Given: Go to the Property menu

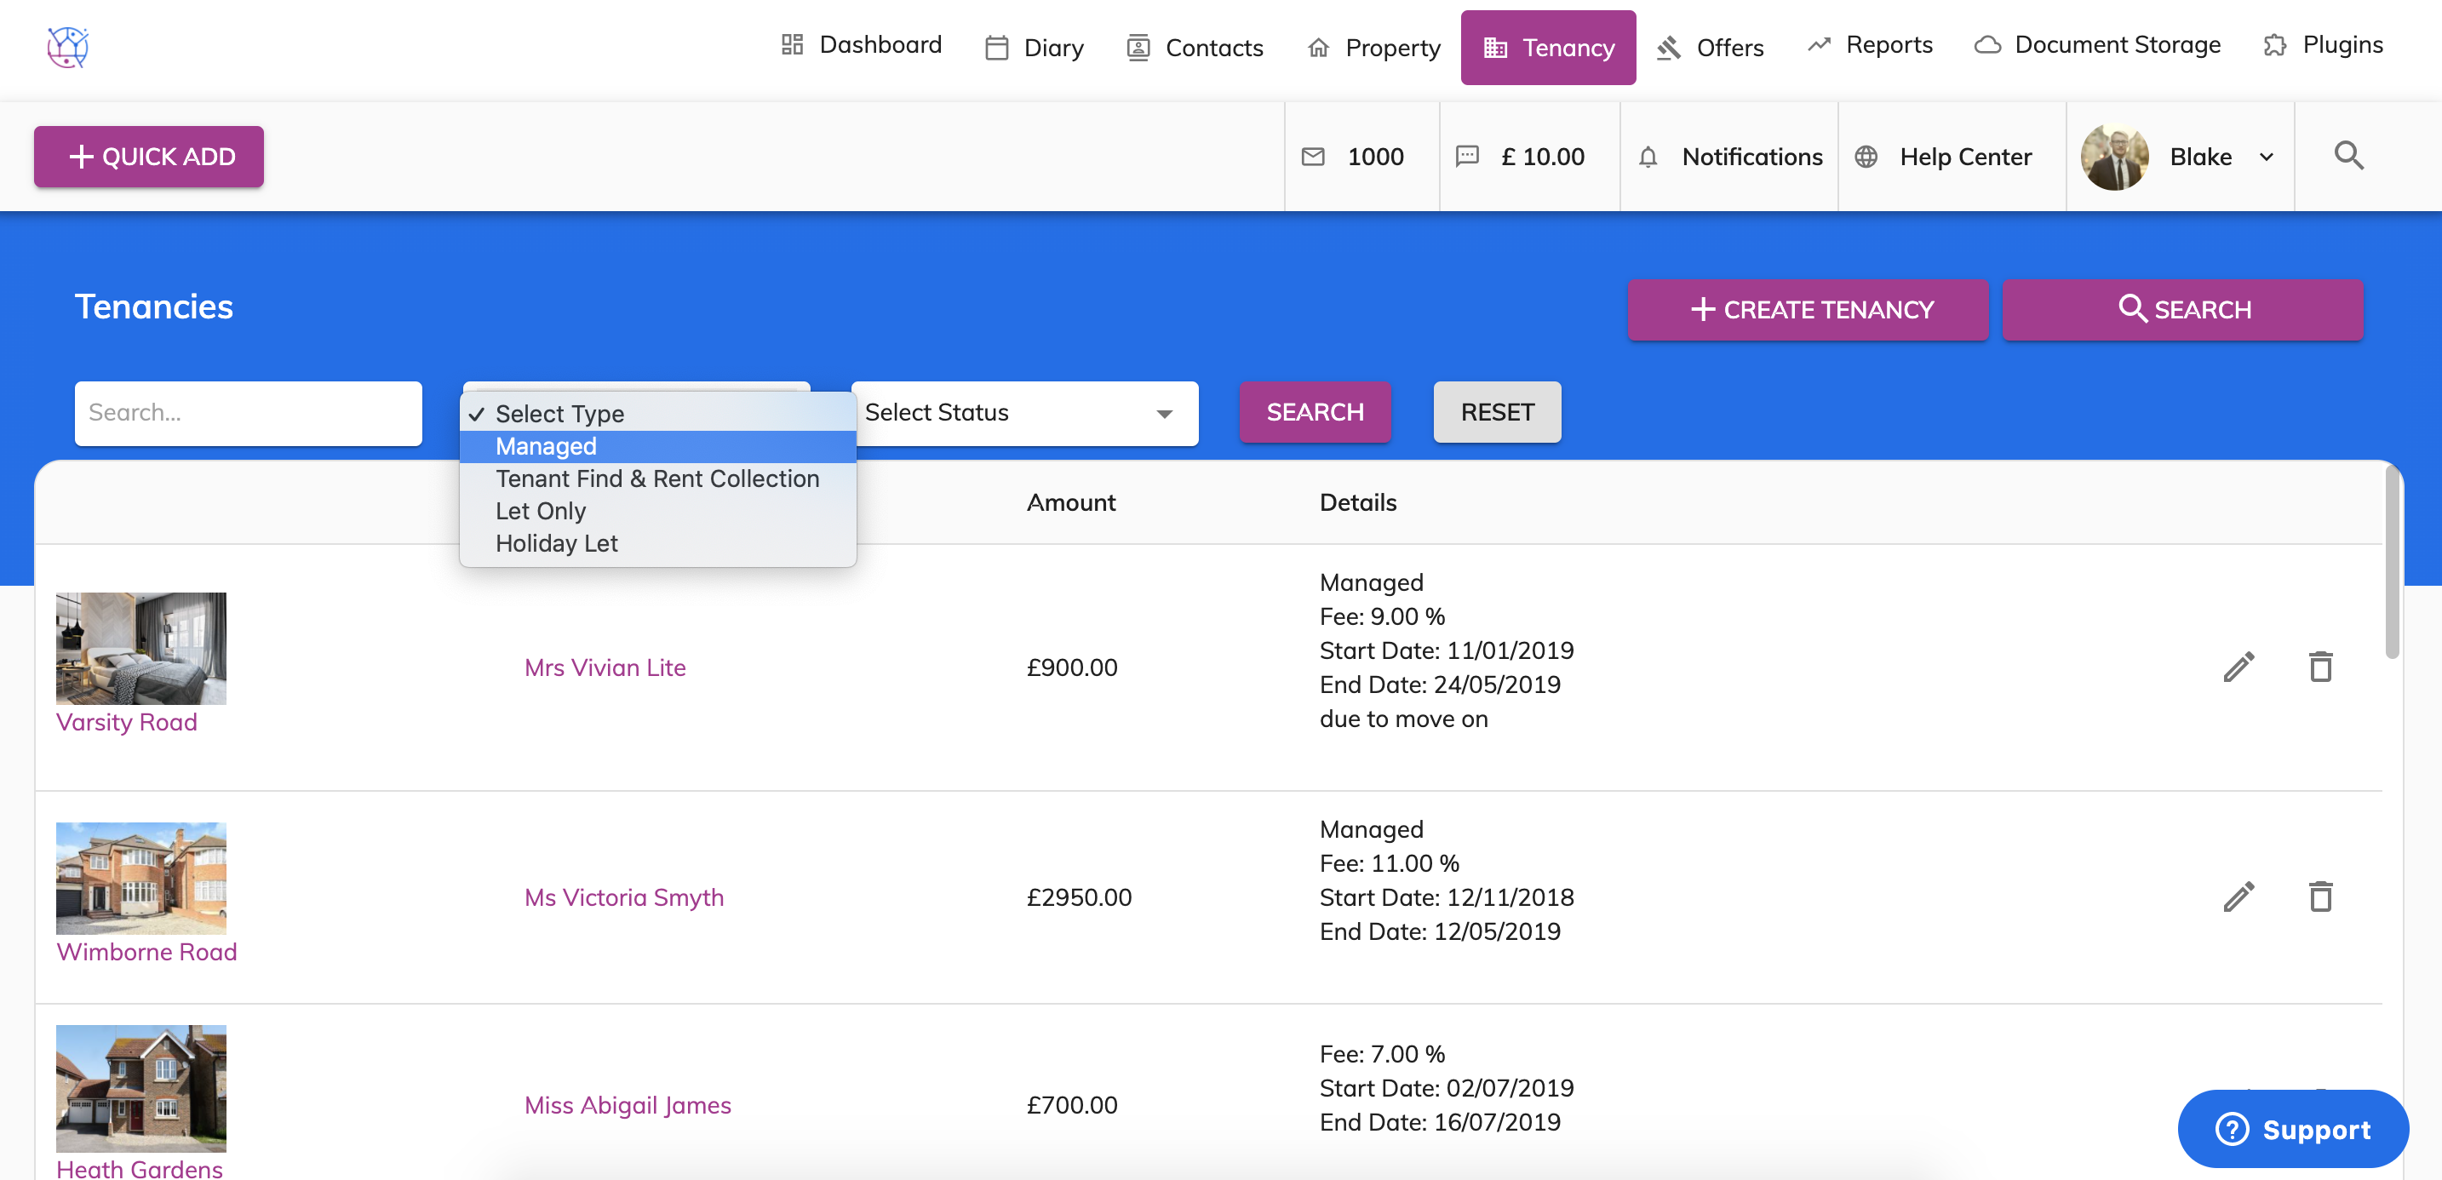Looking at the screenshot, I should tap(1373, 48).
